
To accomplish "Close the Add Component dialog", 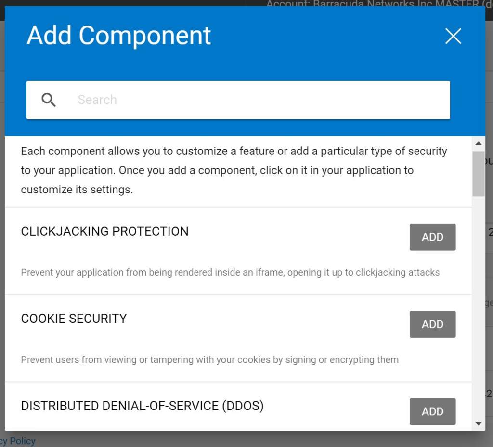I will pyautogui.click(x=453, y=36).
